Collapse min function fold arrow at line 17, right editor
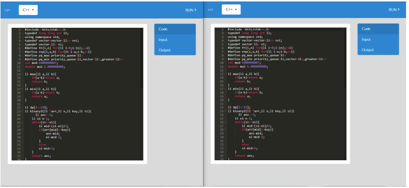Screen dimensions: 409x188 click(x=226, y=89)
